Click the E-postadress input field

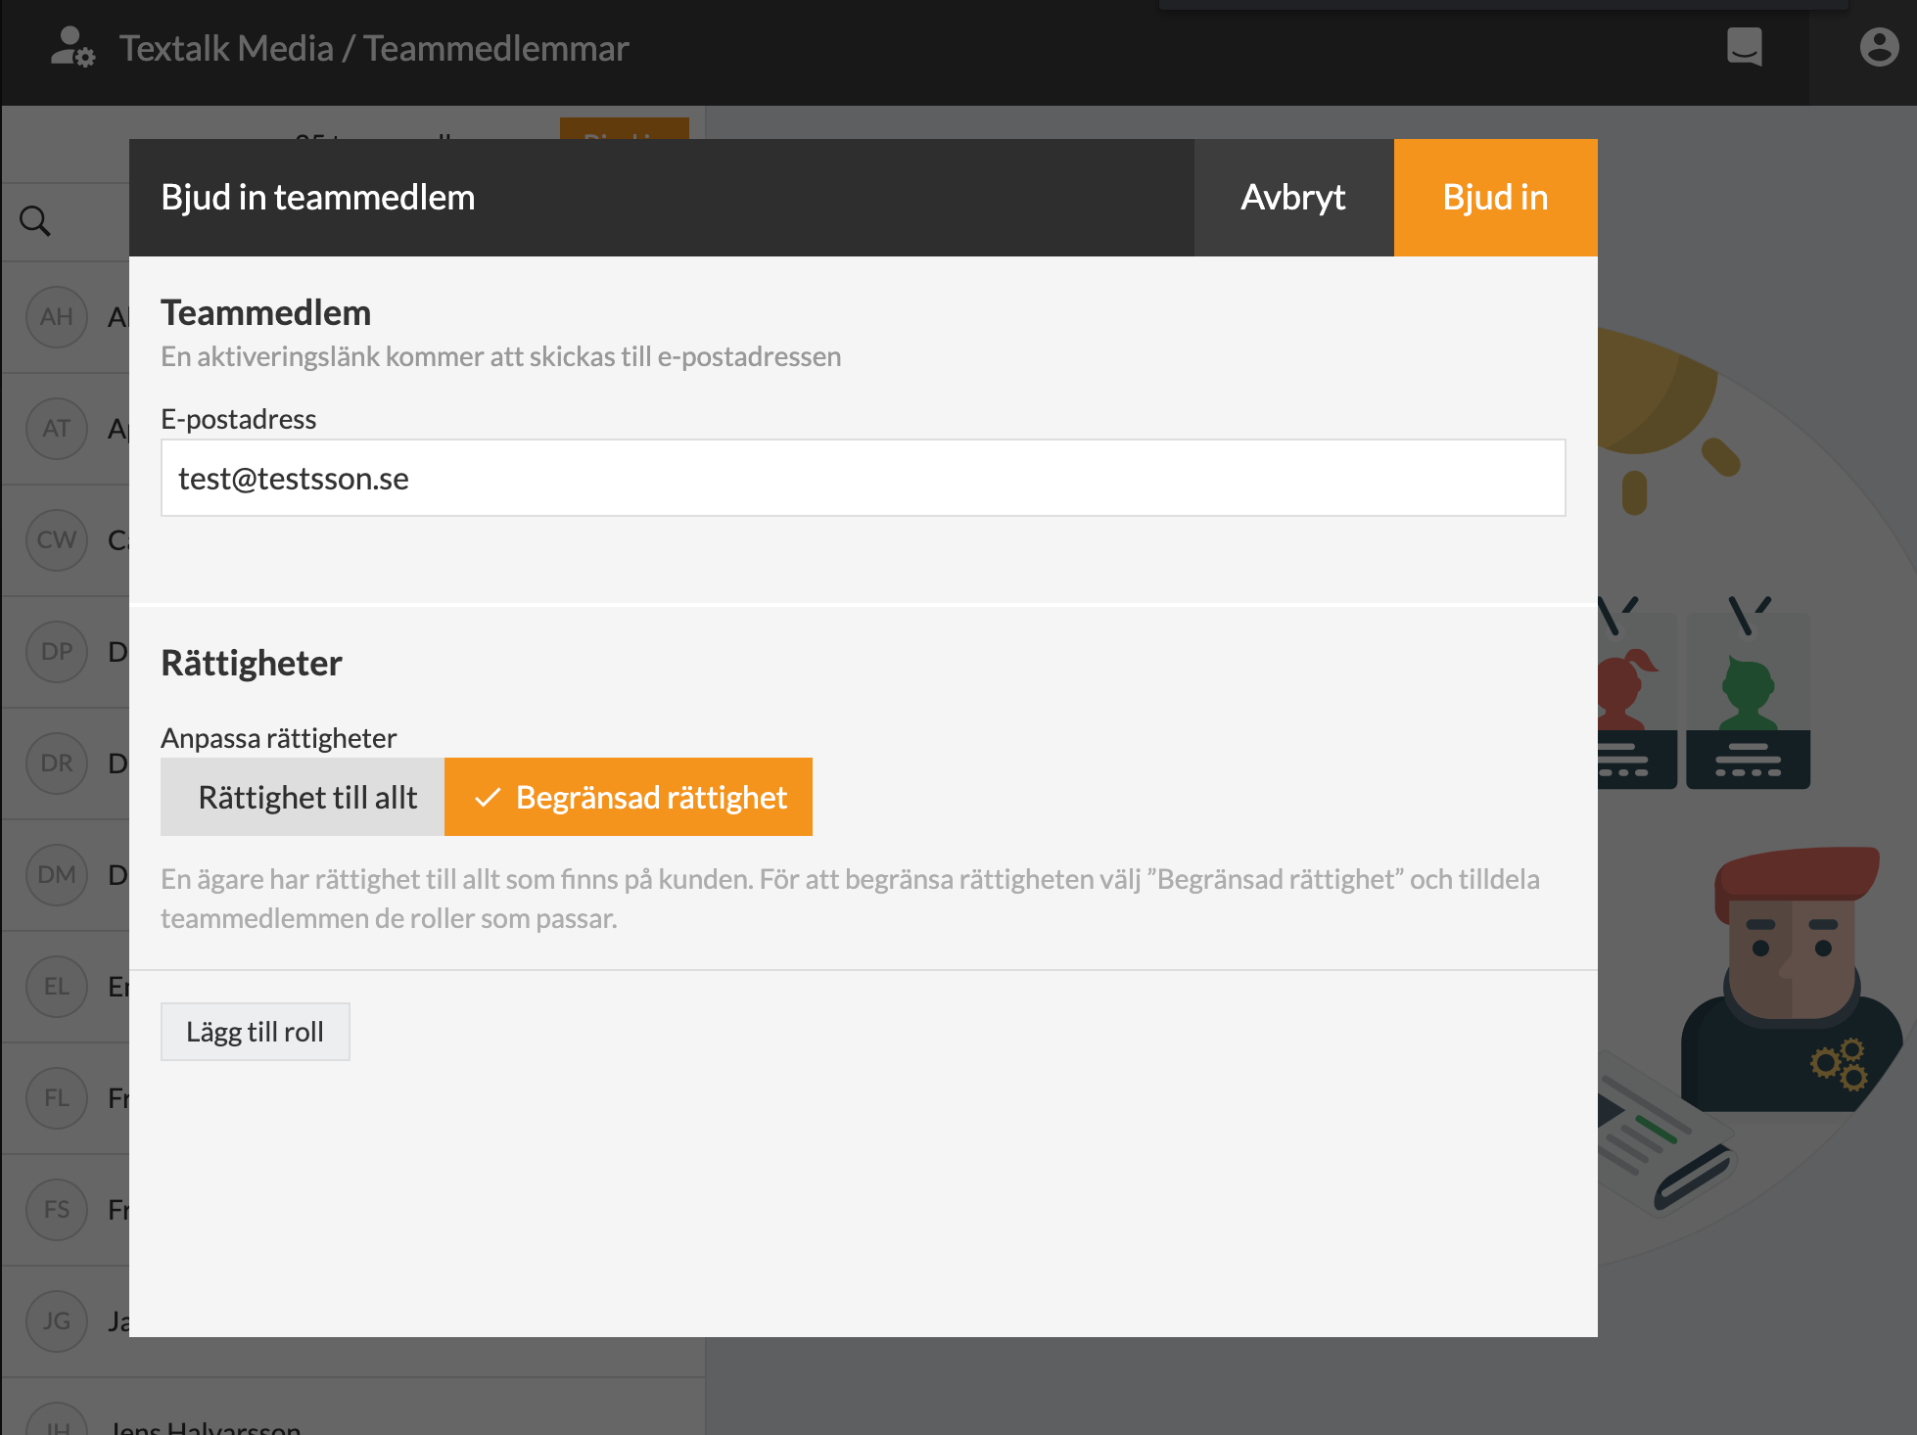[x=862, y=478]
